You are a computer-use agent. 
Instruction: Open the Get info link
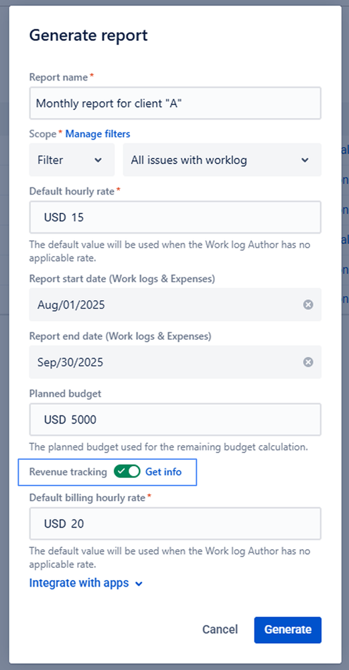tap(163, 472)
